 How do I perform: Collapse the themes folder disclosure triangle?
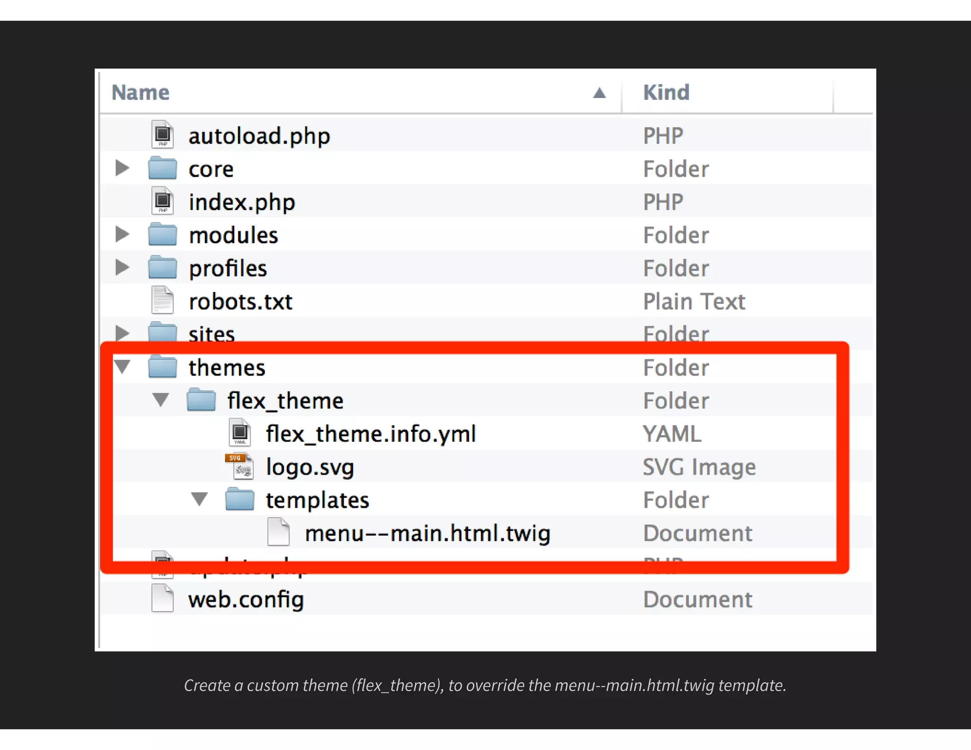(x=122, y=367)
